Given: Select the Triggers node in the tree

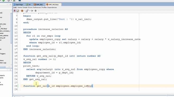Looking at the screenshot, I should (x=3, y=54).
